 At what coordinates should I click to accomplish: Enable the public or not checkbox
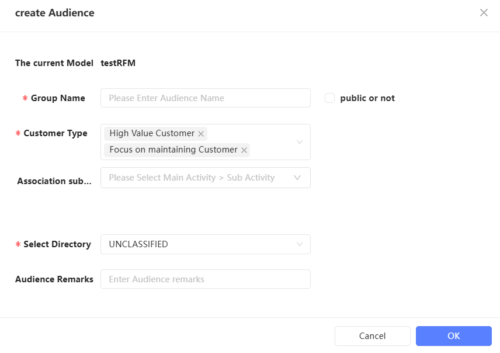tap(329, 98)
